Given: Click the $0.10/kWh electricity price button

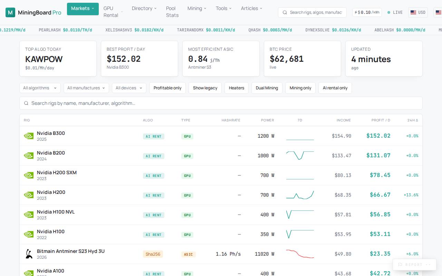Looking at the screenshot, I should 367,12.
